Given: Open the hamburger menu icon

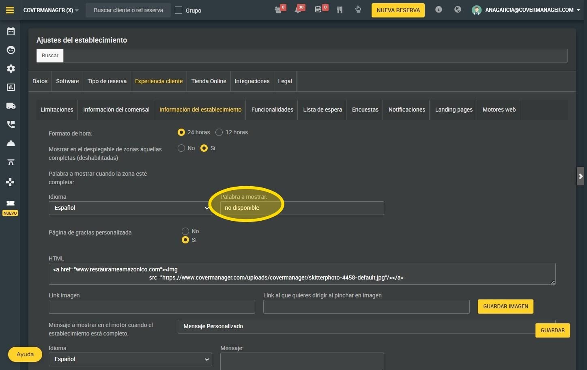Looking at the screenshot, I should pyautogui.click(x=10, y=10).
